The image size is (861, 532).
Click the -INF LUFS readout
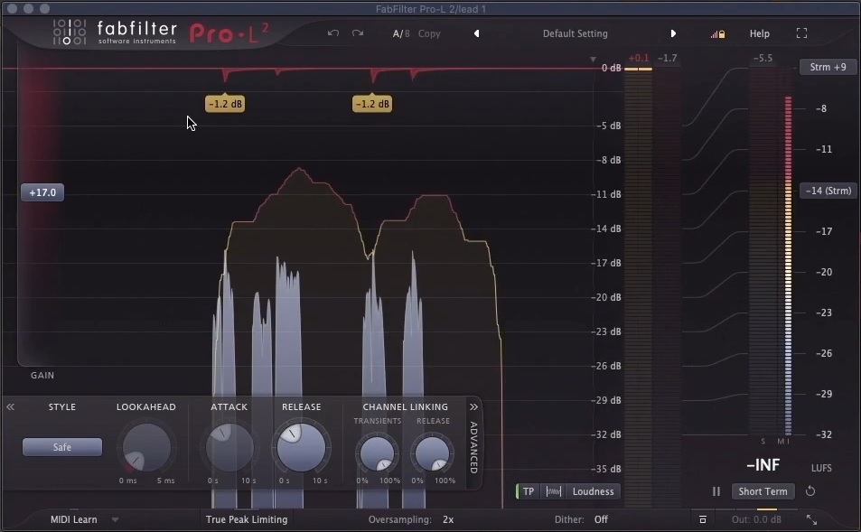tap(763, 465)
